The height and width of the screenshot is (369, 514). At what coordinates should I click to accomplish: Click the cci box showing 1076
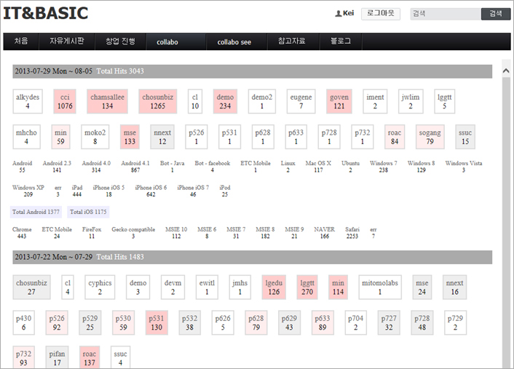tap(65, 101)
